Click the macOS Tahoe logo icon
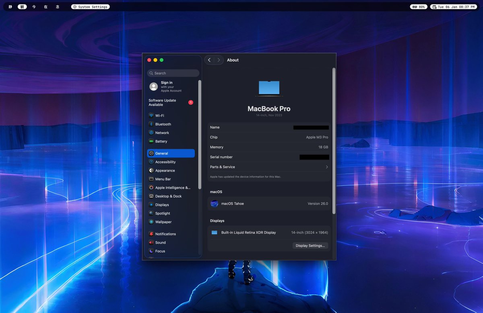 tap(215, 204)
